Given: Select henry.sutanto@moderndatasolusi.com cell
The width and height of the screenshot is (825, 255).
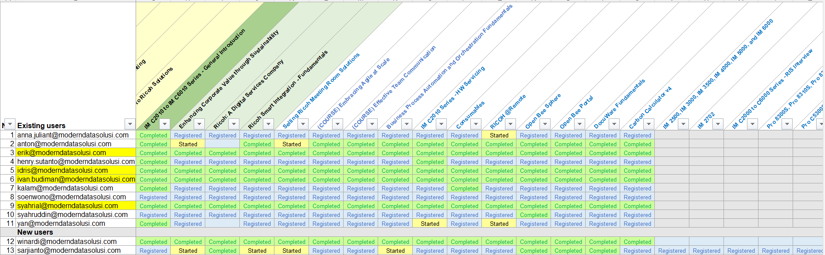Looking at the screenshot, I should tap(76, 162).
